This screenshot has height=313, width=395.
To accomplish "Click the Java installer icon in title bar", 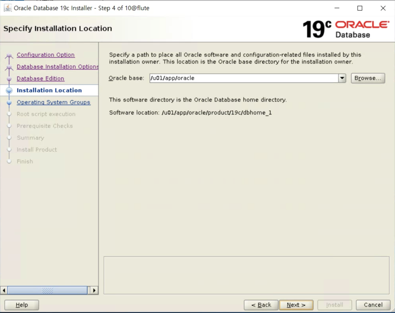I will point(8,8).
